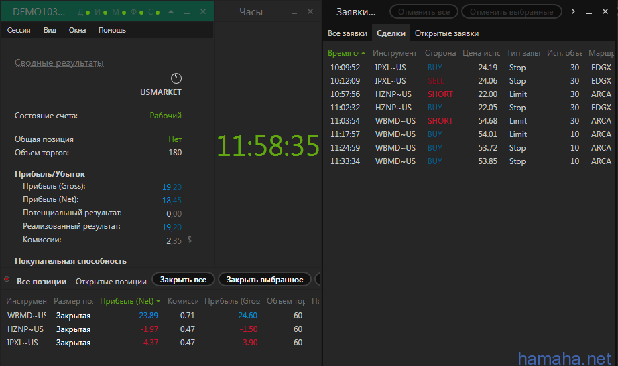Minimize the Заявки orders window
618x366 pixels.
589,13
